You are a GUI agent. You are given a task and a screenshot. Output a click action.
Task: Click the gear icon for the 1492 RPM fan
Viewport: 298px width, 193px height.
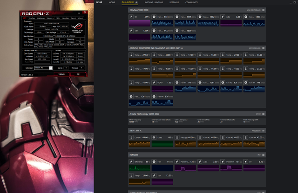click(x=200, y=17)
